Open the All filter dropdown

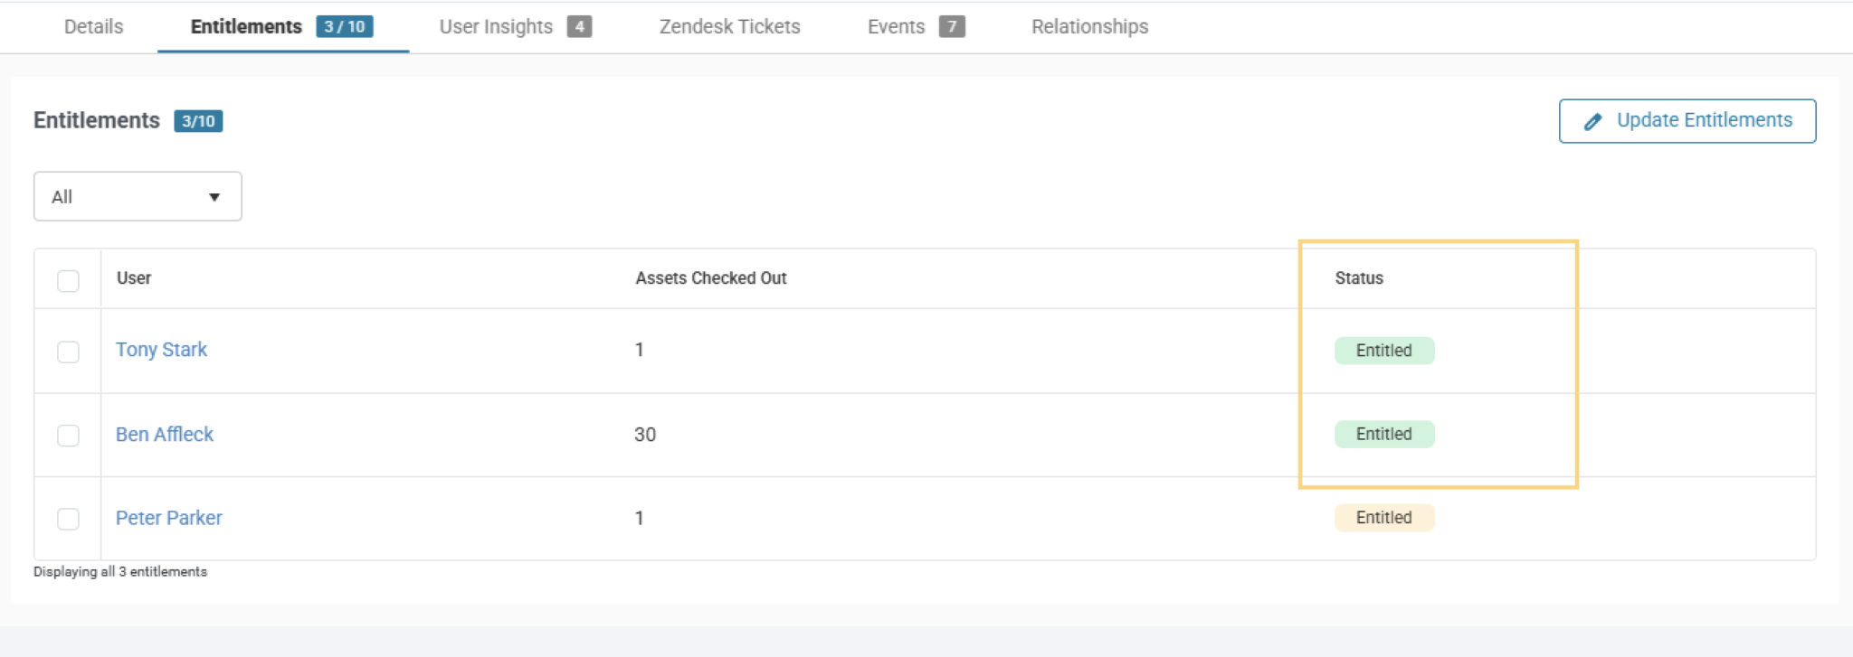(x=138, y=196)
